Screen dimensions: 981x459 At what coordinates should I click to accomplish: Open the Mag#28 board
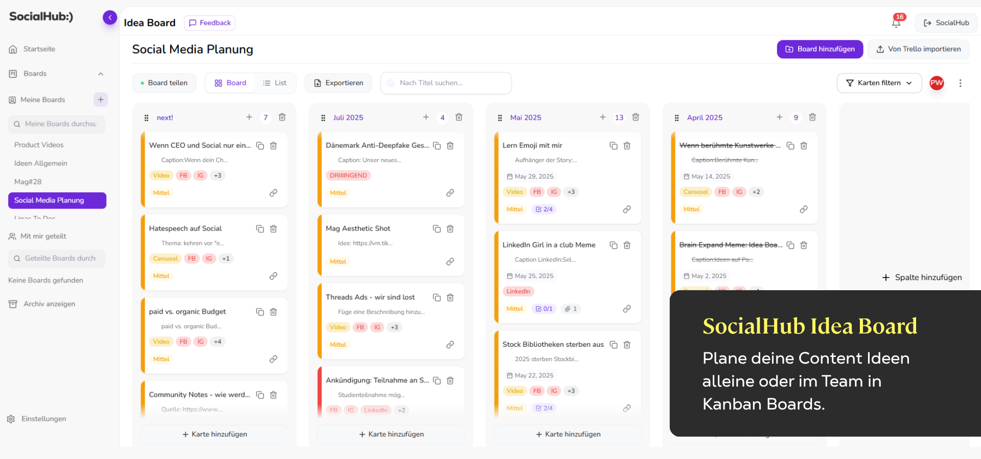click(x=28, y=182)
